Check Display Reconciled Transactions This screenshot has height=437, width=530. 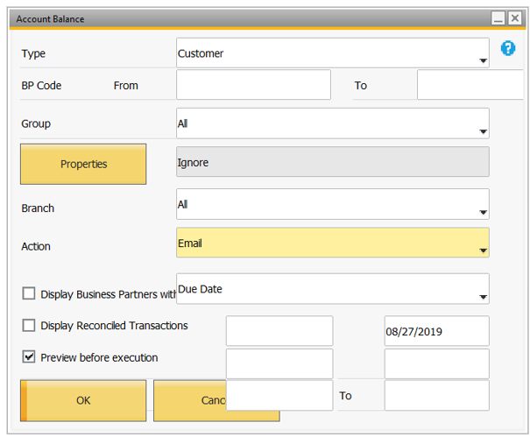[29, 325]
